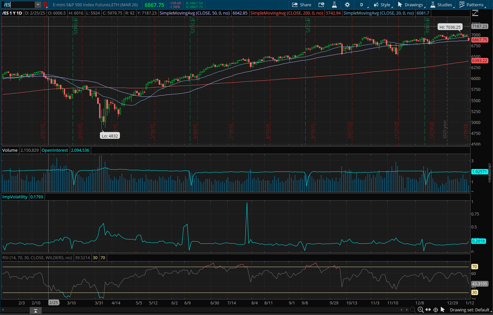Open the D timeframe dropdown
Viewport: 493px width, 315px height.
pos(361,5)
